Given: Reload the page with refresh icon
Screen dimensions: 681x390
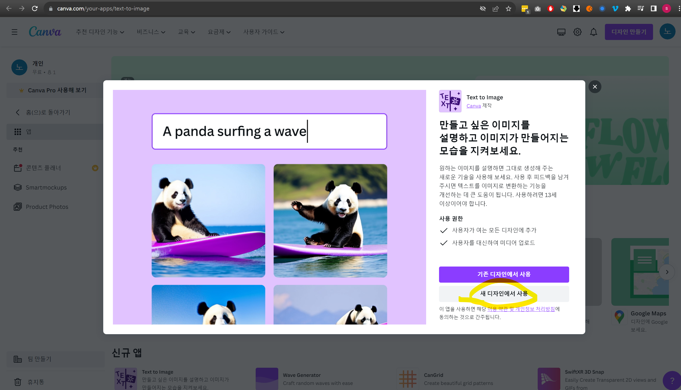Looking at the screenshot, I should pyautogui.click(x=35, y=9).
